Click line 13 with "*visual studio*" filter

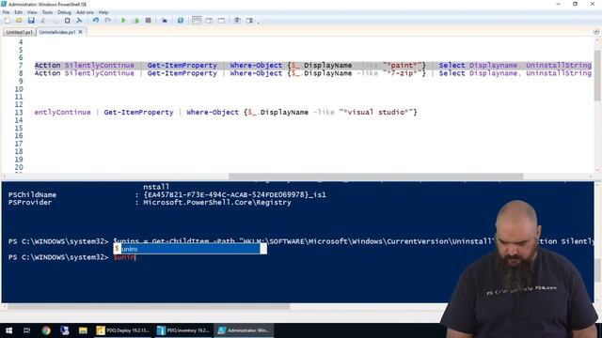[x=226, y=113]
